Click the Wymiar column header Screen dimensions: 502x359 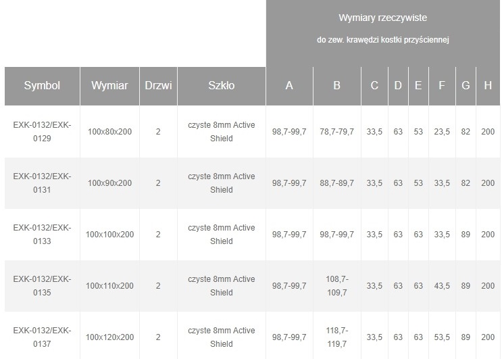(109, 86)
